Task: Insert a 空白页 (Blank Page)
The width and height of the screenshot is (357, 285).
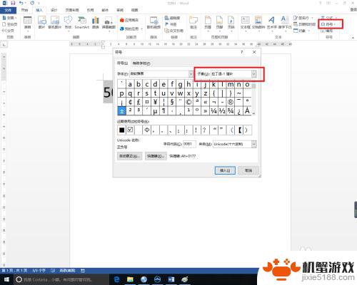Action: (9, 24)
